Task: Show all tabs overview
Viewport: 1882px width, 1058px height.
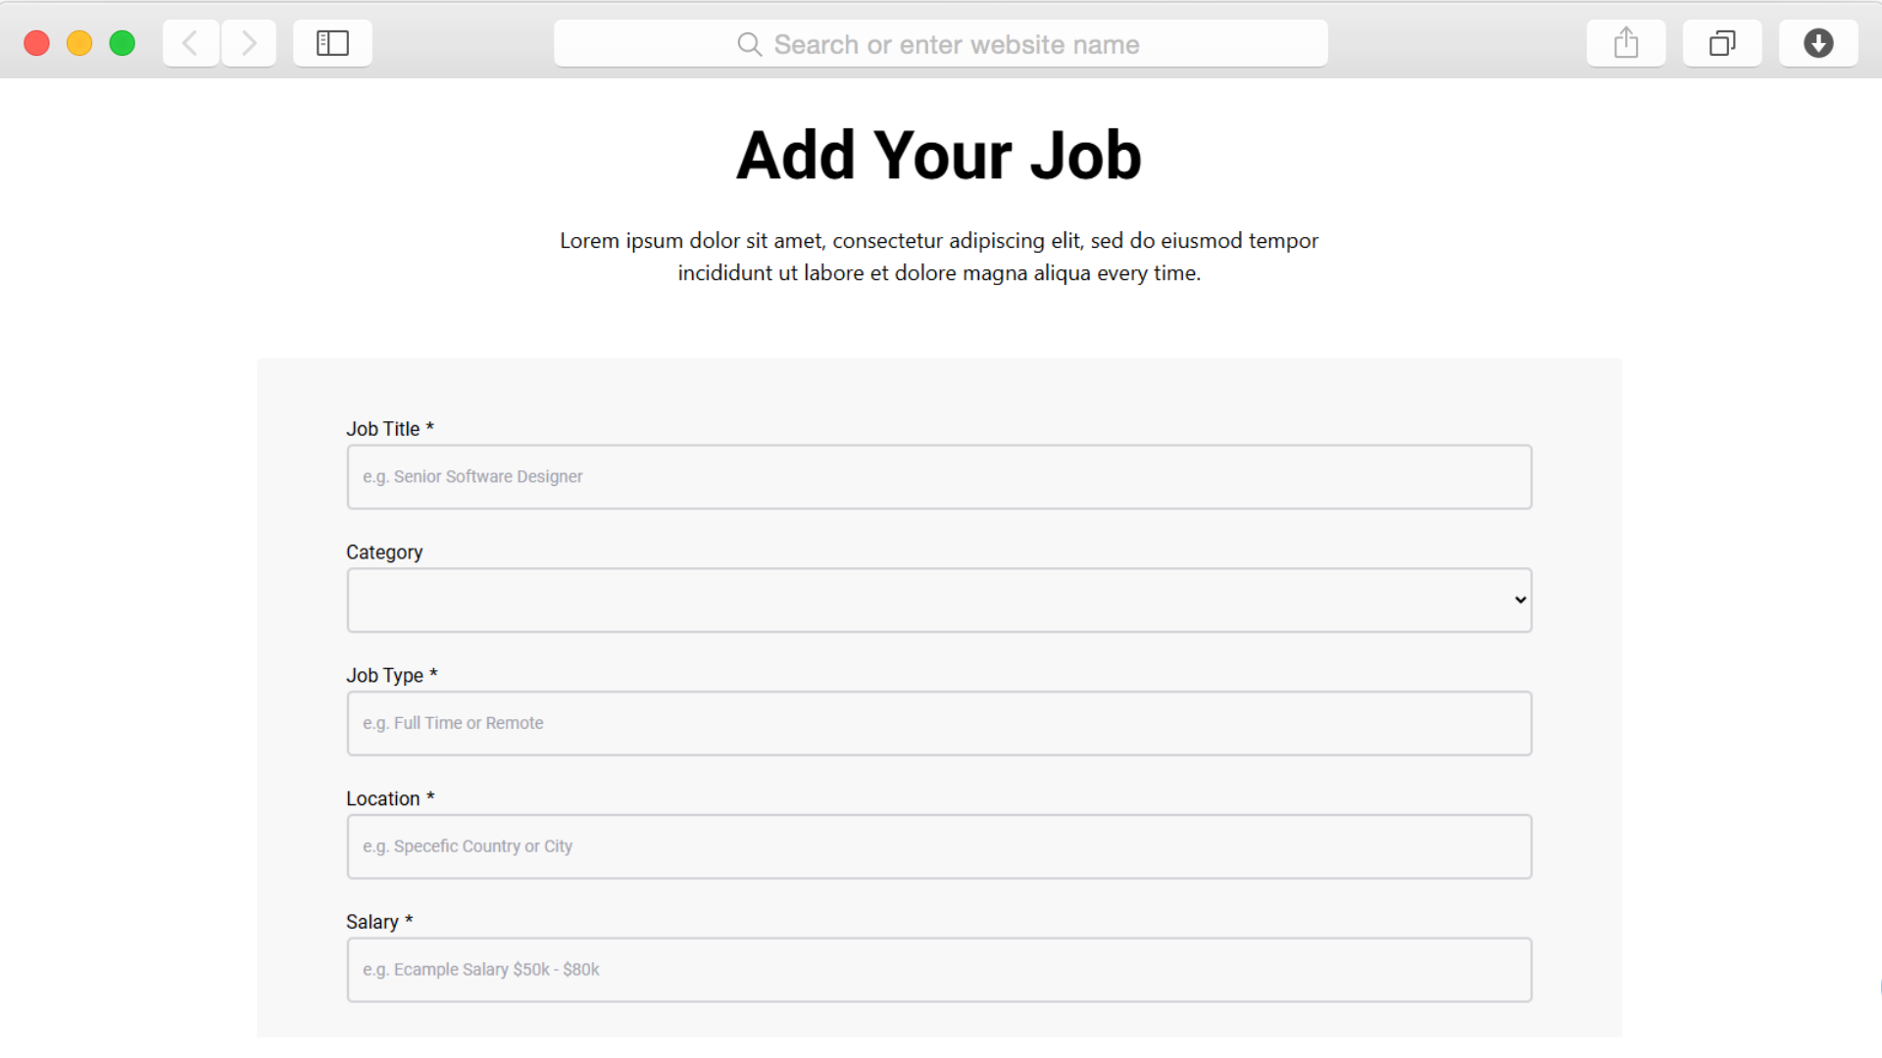Action: (1722, 43)
